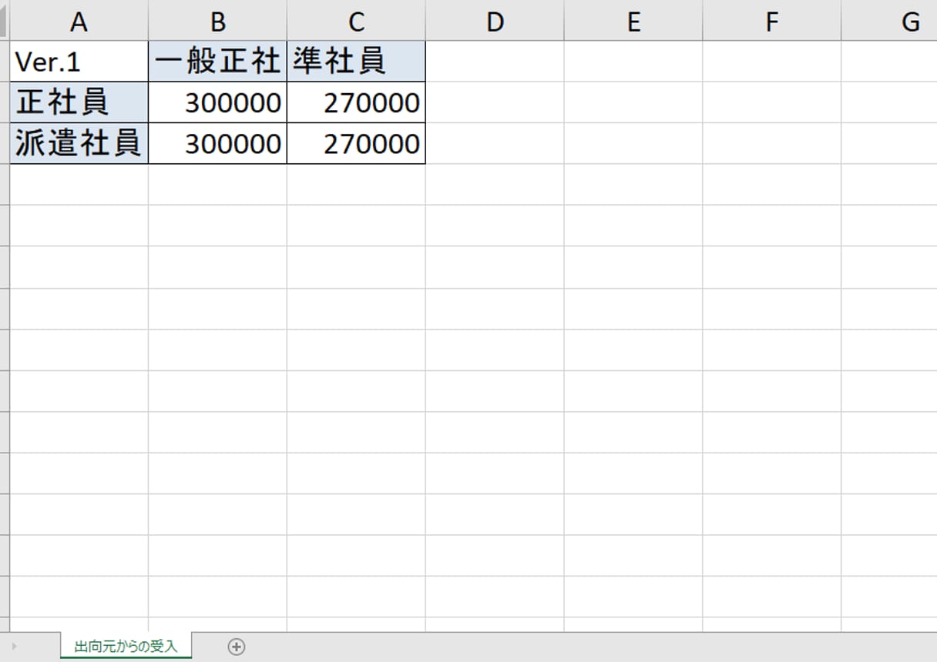This screenshot has width=937, height=662.
Task: Click the select-all corner of the grid
Action: (x=4, y=20)
